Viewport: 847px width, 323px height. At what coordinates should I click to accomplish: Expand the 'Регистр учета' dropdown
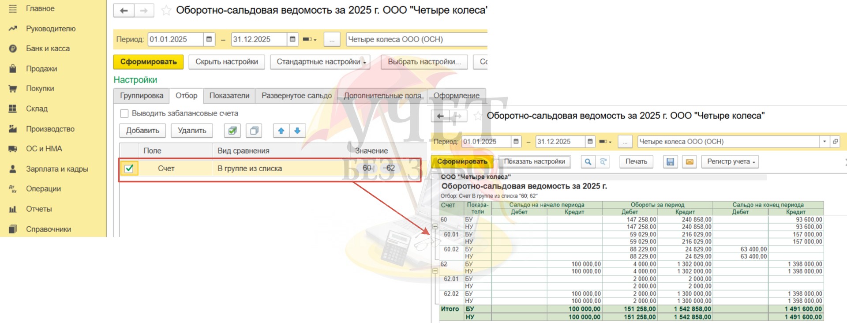[x=731, y=162]
